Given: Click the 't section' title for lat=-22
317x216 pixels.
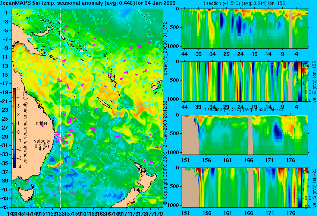Looking at the screenshot, I should click(244, 109).
